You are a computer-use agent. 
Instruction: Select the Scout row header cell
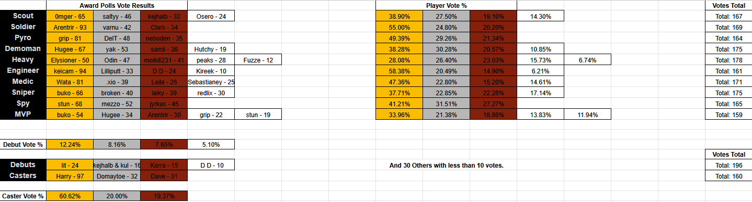[x=23, y=16]
